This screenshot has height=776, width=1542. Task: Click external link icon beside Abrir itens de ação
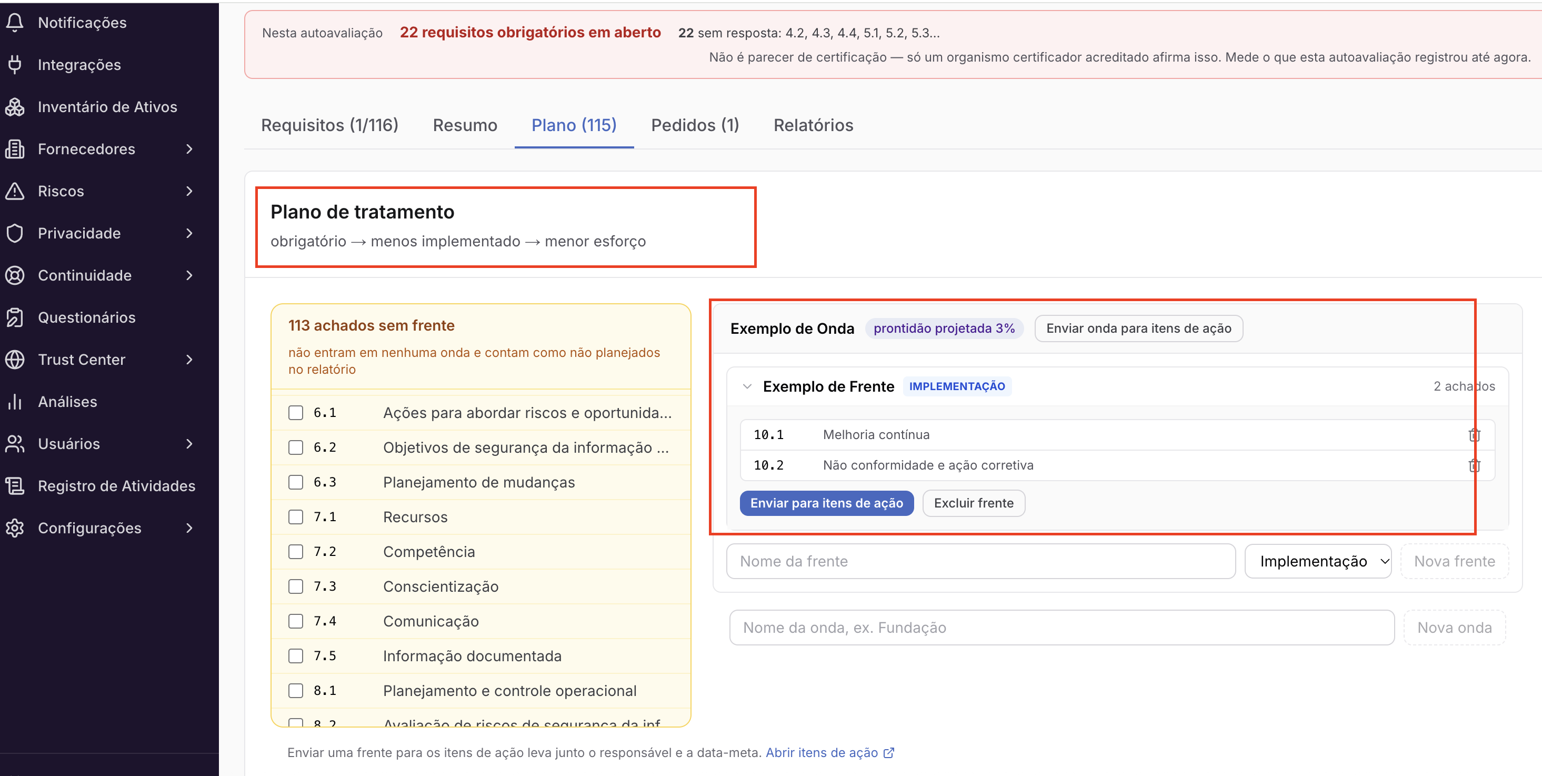[x=889, y=753]
